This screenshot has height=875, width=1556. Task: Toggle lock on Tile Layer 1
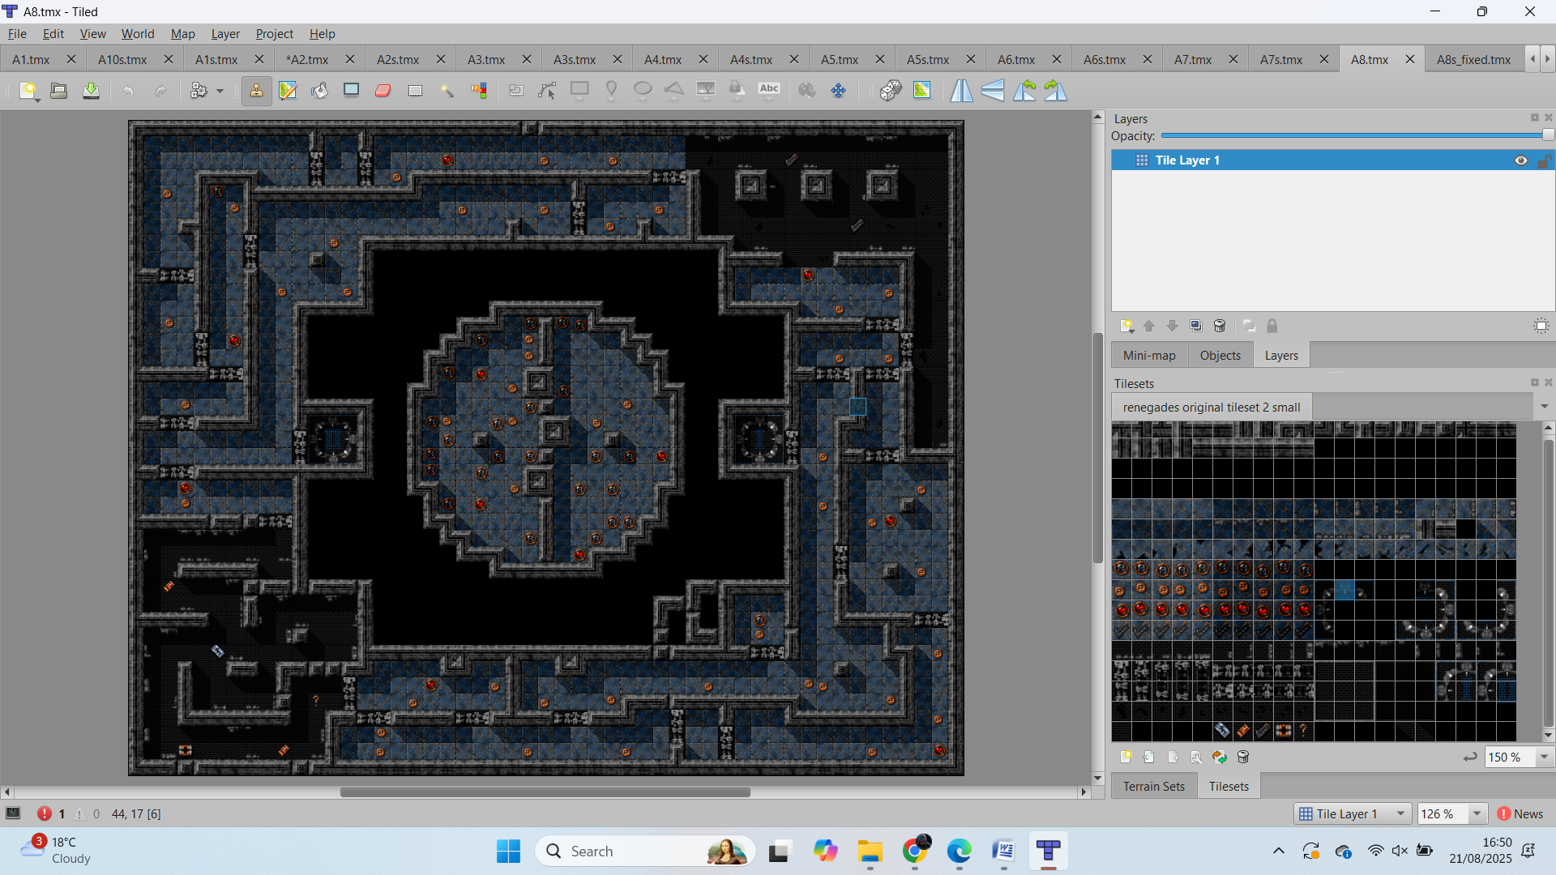point(1544,160)
